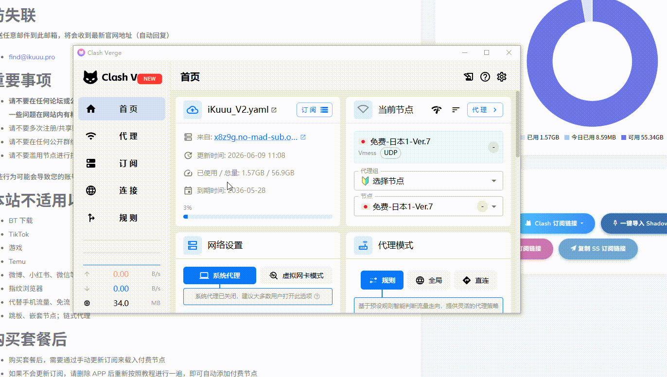Open the 首页 home page in sidebar
This screenshot has width=667, height=377.
click(x=122, y=109)
